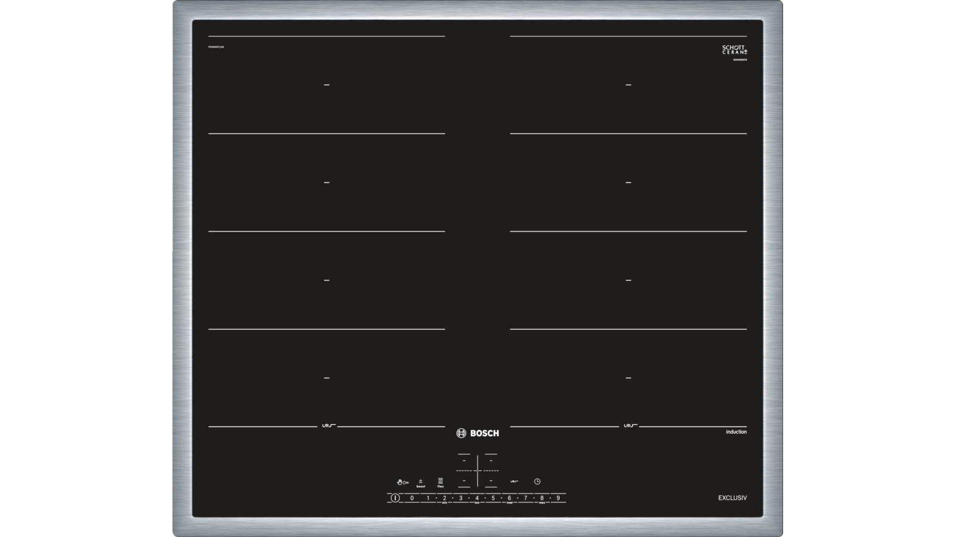Select power level 9 max
Image resolution: width=955 pixels, height=537 pixels.
tap(558, 498)
